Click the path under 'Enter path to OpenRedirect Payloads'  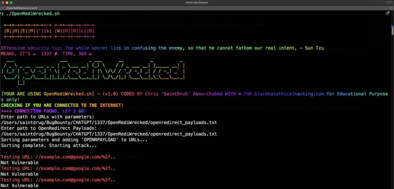[x=109, y=134]
